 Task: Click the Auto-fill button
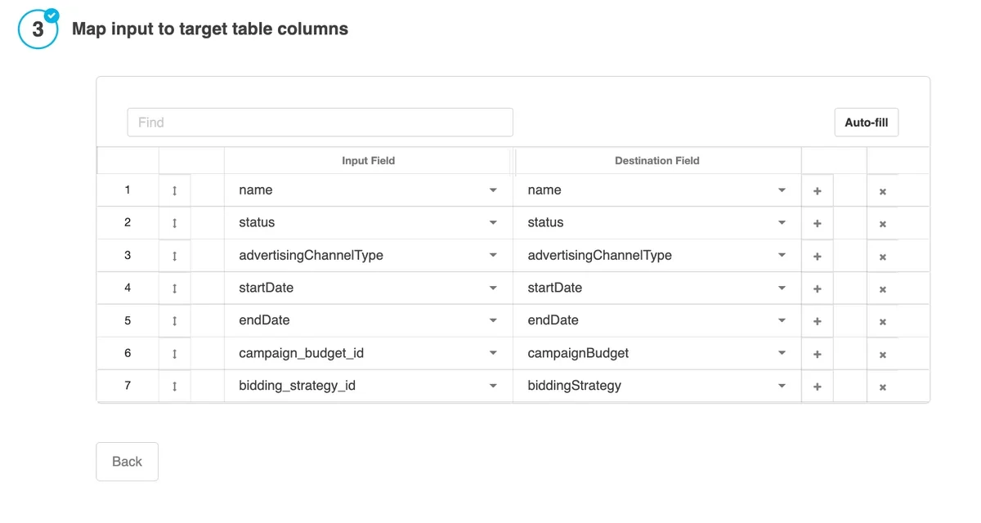point(867,122)
